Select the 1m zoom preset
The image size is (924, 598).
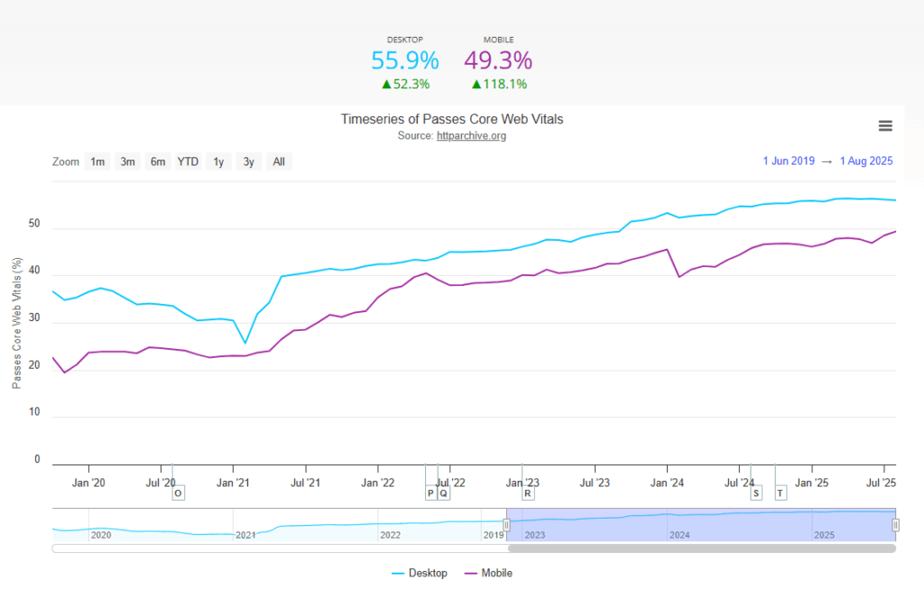tap(97, 161)
